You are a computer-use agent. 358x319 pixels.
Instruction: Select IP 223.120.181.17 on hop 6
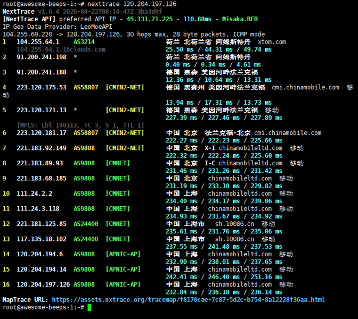point(42,133)
